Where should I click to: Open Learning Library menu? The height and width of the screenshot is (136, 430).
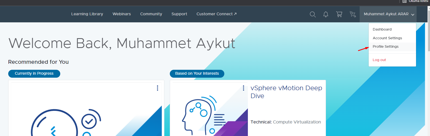pos(87,14)
